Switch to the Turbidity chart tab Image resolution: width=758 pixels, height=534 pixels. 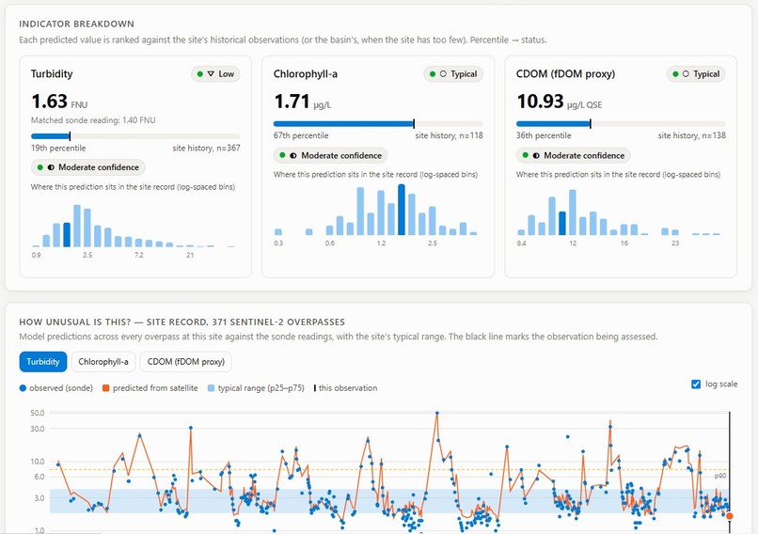tap(43, 361)
